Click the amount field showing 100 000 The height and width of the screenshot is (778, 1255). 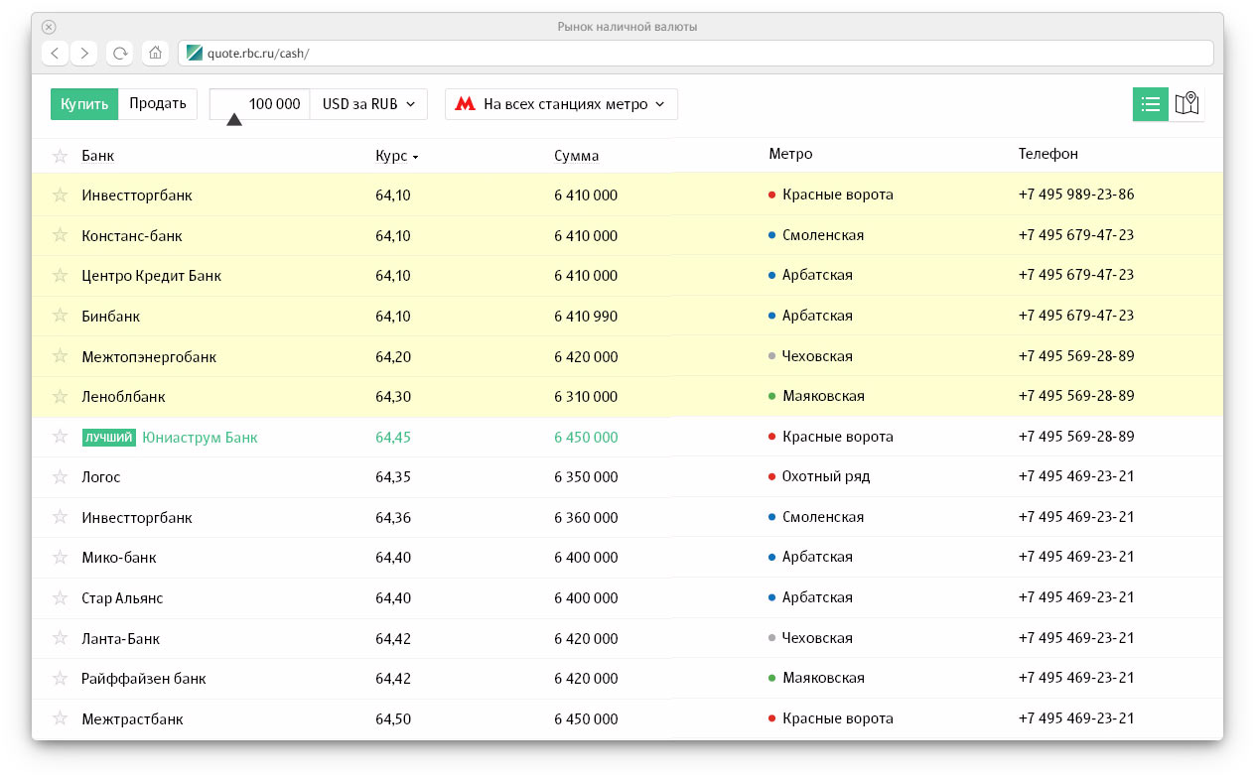(x=260, y=104)
